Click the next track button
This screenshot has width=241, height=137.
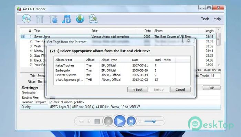[x=131, y=121]
